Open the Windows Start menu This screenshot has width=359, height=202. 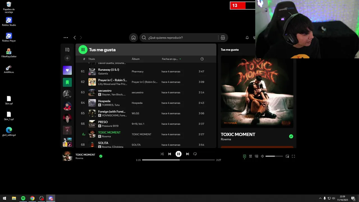click(x=4, y=198)
